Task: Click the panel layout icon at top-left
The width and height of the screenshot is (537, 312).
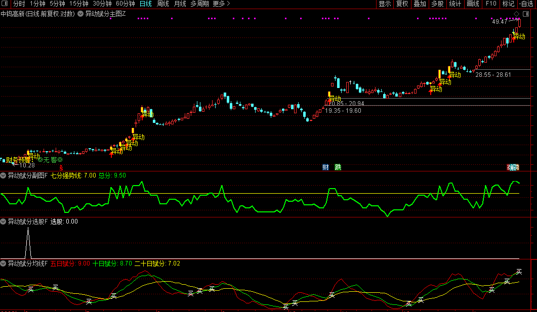Action: [5, 4]
